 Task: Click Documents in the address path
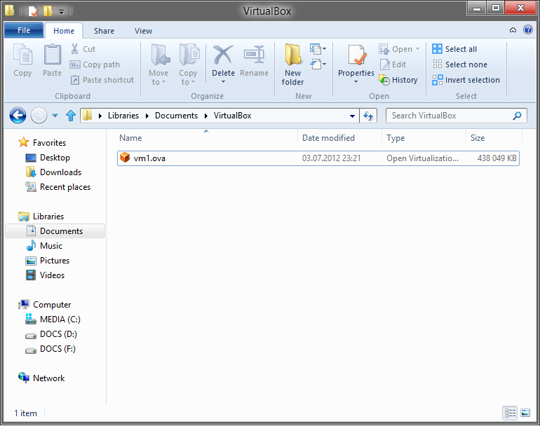[x=176, y=116]
